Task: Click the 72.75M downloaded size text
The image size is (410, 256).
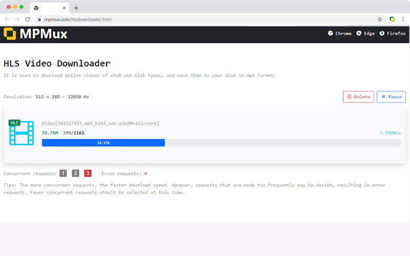Action: (x=50, y=133)
